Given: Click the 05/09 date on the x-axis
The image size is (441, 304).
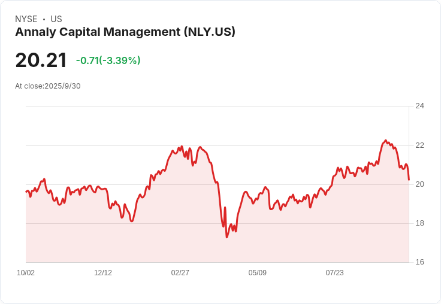Looking at the screenshot, I should pyautogui.click(x=258, y=273).
